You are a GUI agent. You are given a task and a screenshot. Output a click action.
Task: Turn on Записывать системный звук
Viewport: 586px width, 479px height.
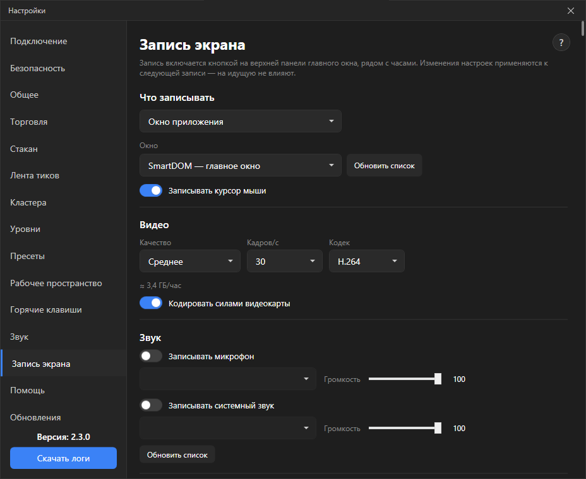click(x=151, y=405)
